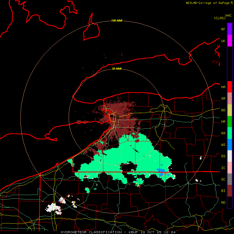Viewport: 234px width, 234px height.
Task: Click the HA legend label
Action: click(x=223, y=87)
